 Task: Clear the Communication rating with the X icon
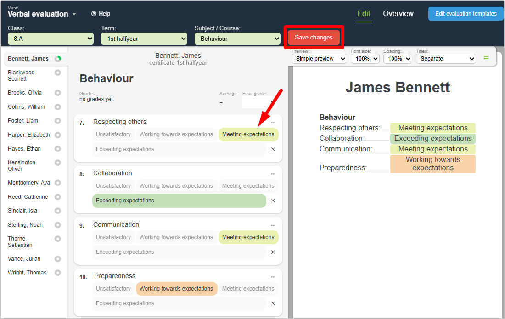pyautogui.click(x=273, y=252)
